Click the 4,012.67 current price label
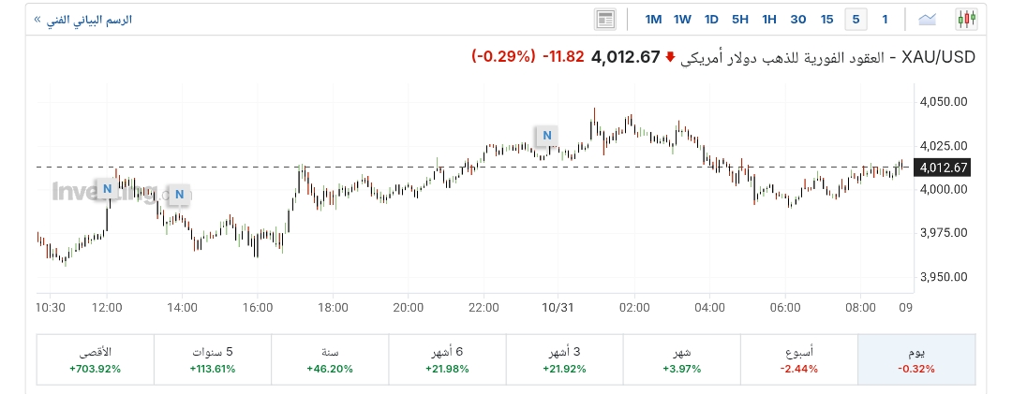Screen dimensions: 1012x394 pyautogui.click(x=625, y=57)
